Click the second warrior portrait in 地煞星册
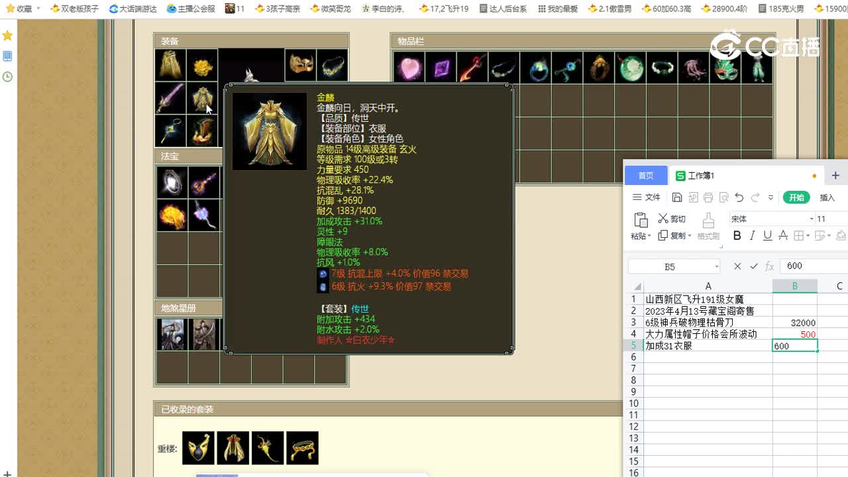This screenshot has width=848, height=477. point(203,335)
